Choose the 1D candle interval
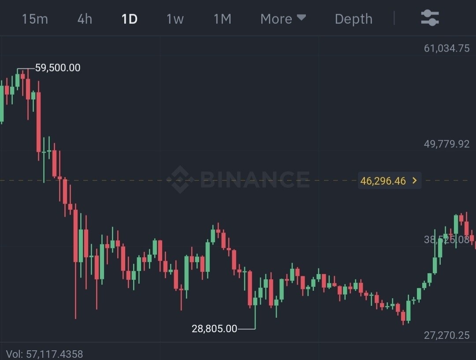476x360 pixels. pos(130,19)
